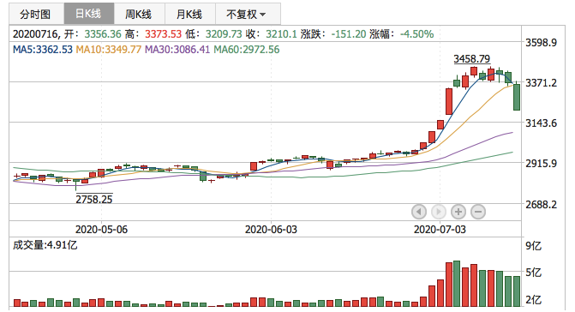Image resolution: width=575 pixels, height=312 pixels.
Task: Click the 20200716 date in header
Action: pyautogui.click(x=35, y=34)
